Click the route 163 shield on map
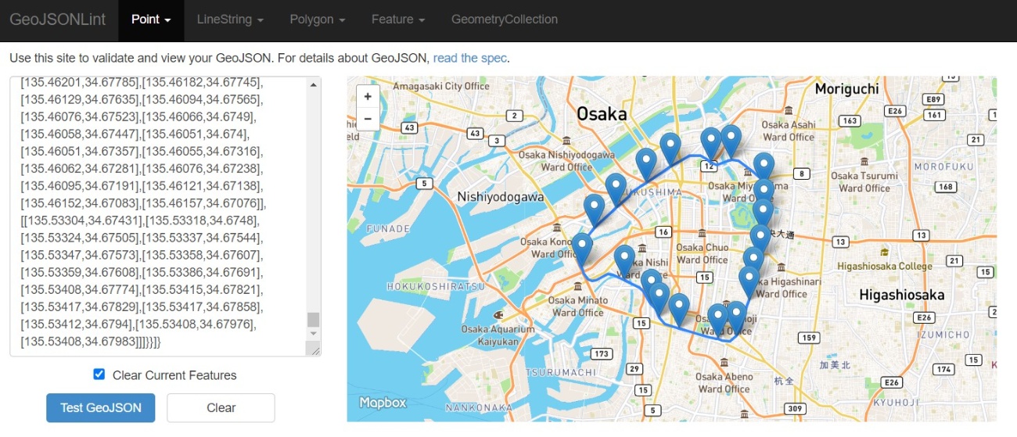1017x437 pixels. click(850, 120)
